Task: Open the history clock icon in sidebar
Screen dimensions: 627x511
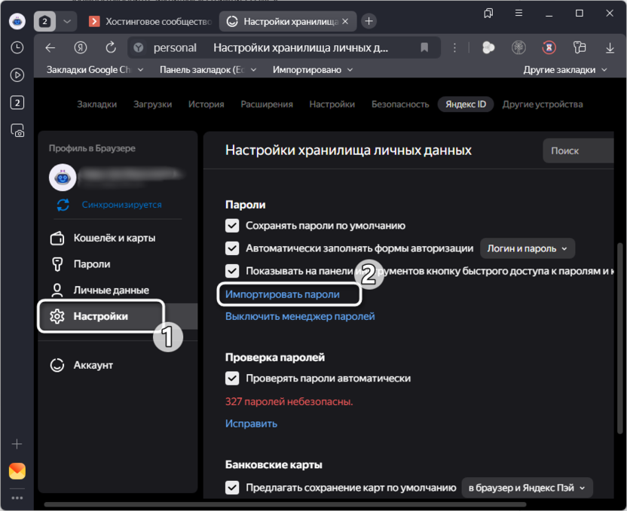Action: click(17, 48)
